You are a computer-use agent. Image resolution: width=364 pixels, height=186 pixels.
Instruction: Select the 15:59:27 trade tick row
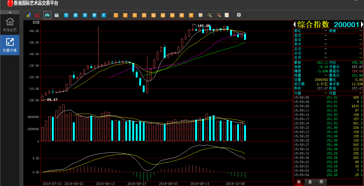(328, 145)
